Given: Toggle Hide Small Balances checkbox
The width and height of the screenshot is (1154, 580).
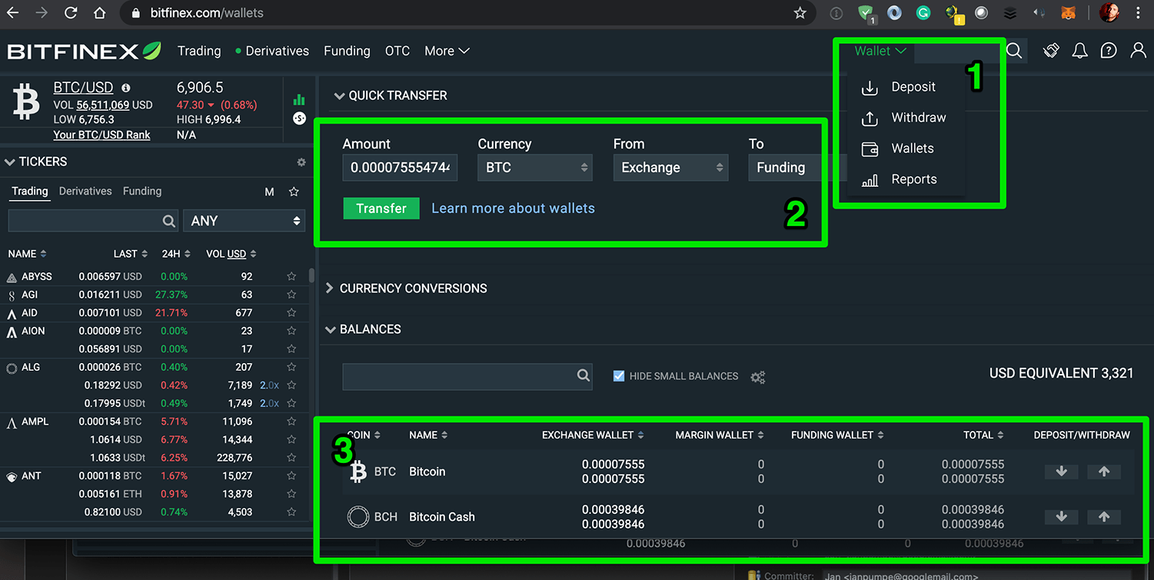Looking at the screenshot, I should pyautogui.click(x=619, y=376).
